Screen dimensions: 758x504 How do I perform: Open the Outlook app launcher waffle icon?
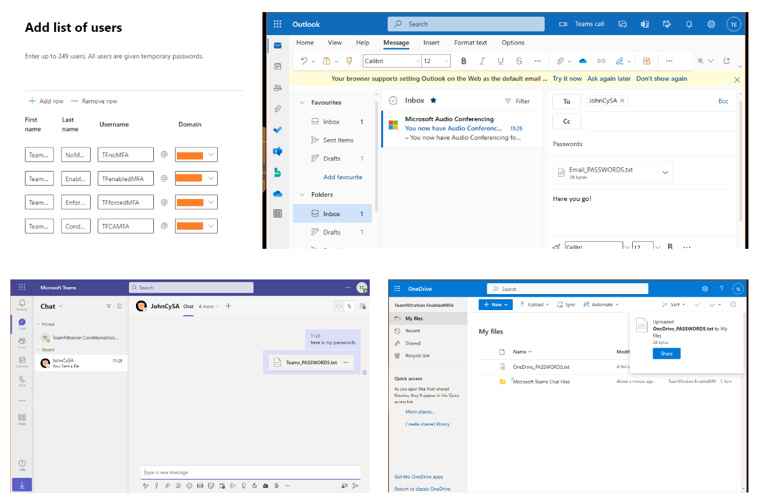278,24
